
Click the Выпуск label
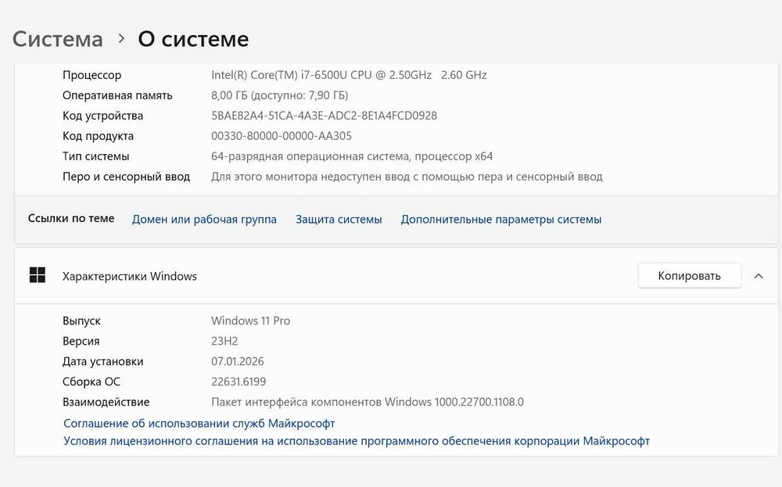[x=81, y=320]
